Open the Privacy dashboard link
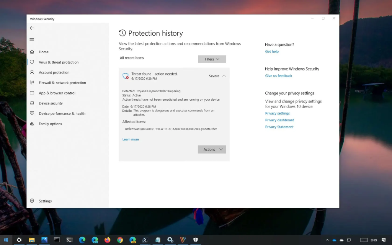The height and width of the screenshot is (245, 392). click(x=279, y=120)
